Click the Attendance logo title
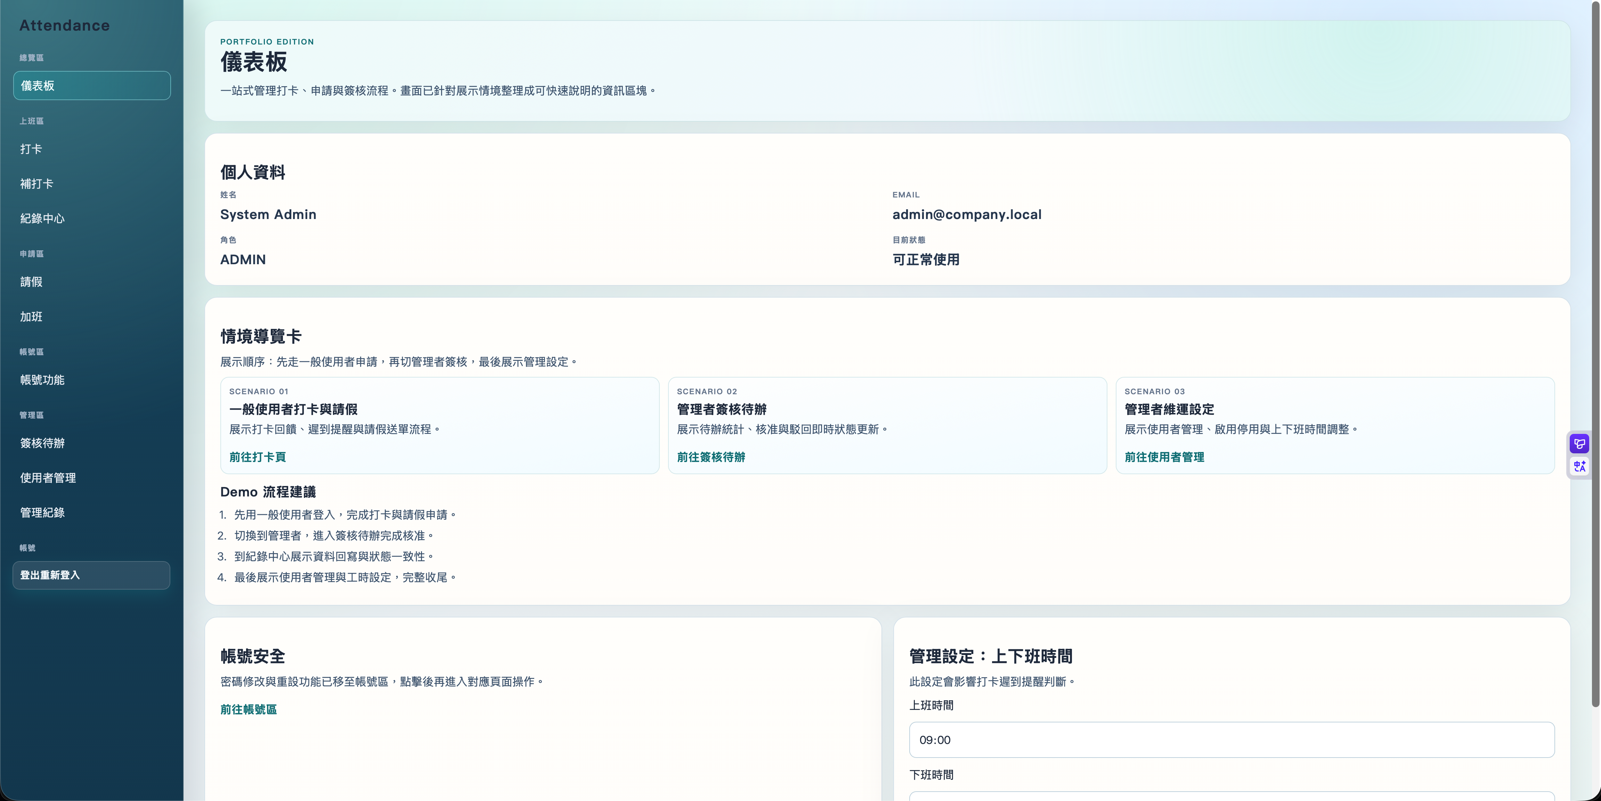The width and height of the screenshot is (1601, 801). [x=65, y=25]
